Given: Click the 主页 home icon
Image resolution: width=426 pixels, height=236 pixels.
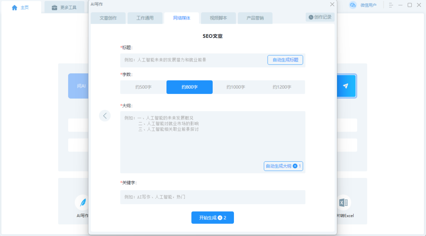Looking at the screenshot, I should tap(15, 7).
